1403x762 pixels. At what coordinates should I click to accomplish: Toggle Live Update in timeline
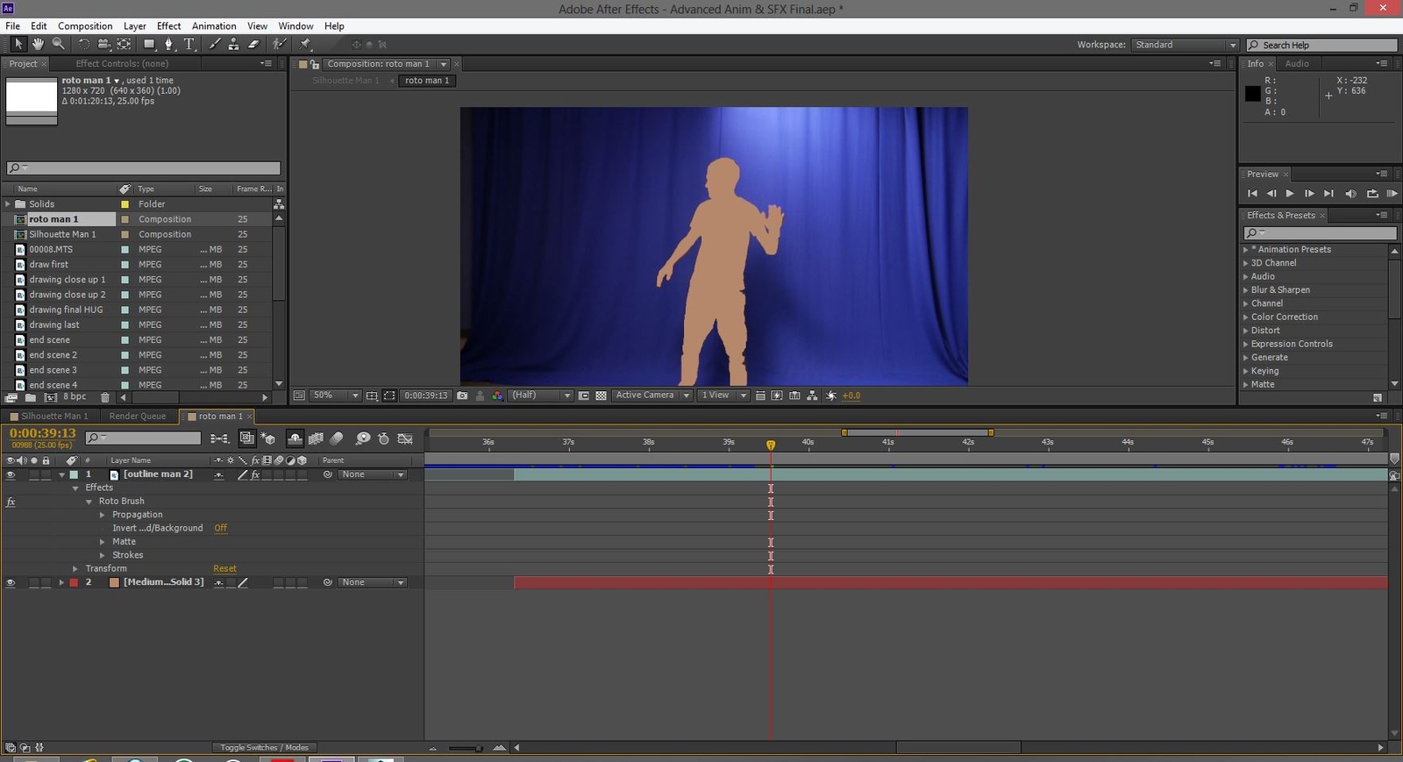point(247,438)
